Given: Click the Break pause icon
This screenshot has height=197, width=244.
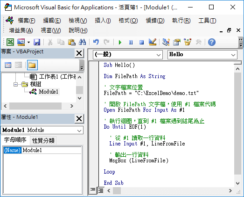Looking at the screenshot, I should click(131, 42).
